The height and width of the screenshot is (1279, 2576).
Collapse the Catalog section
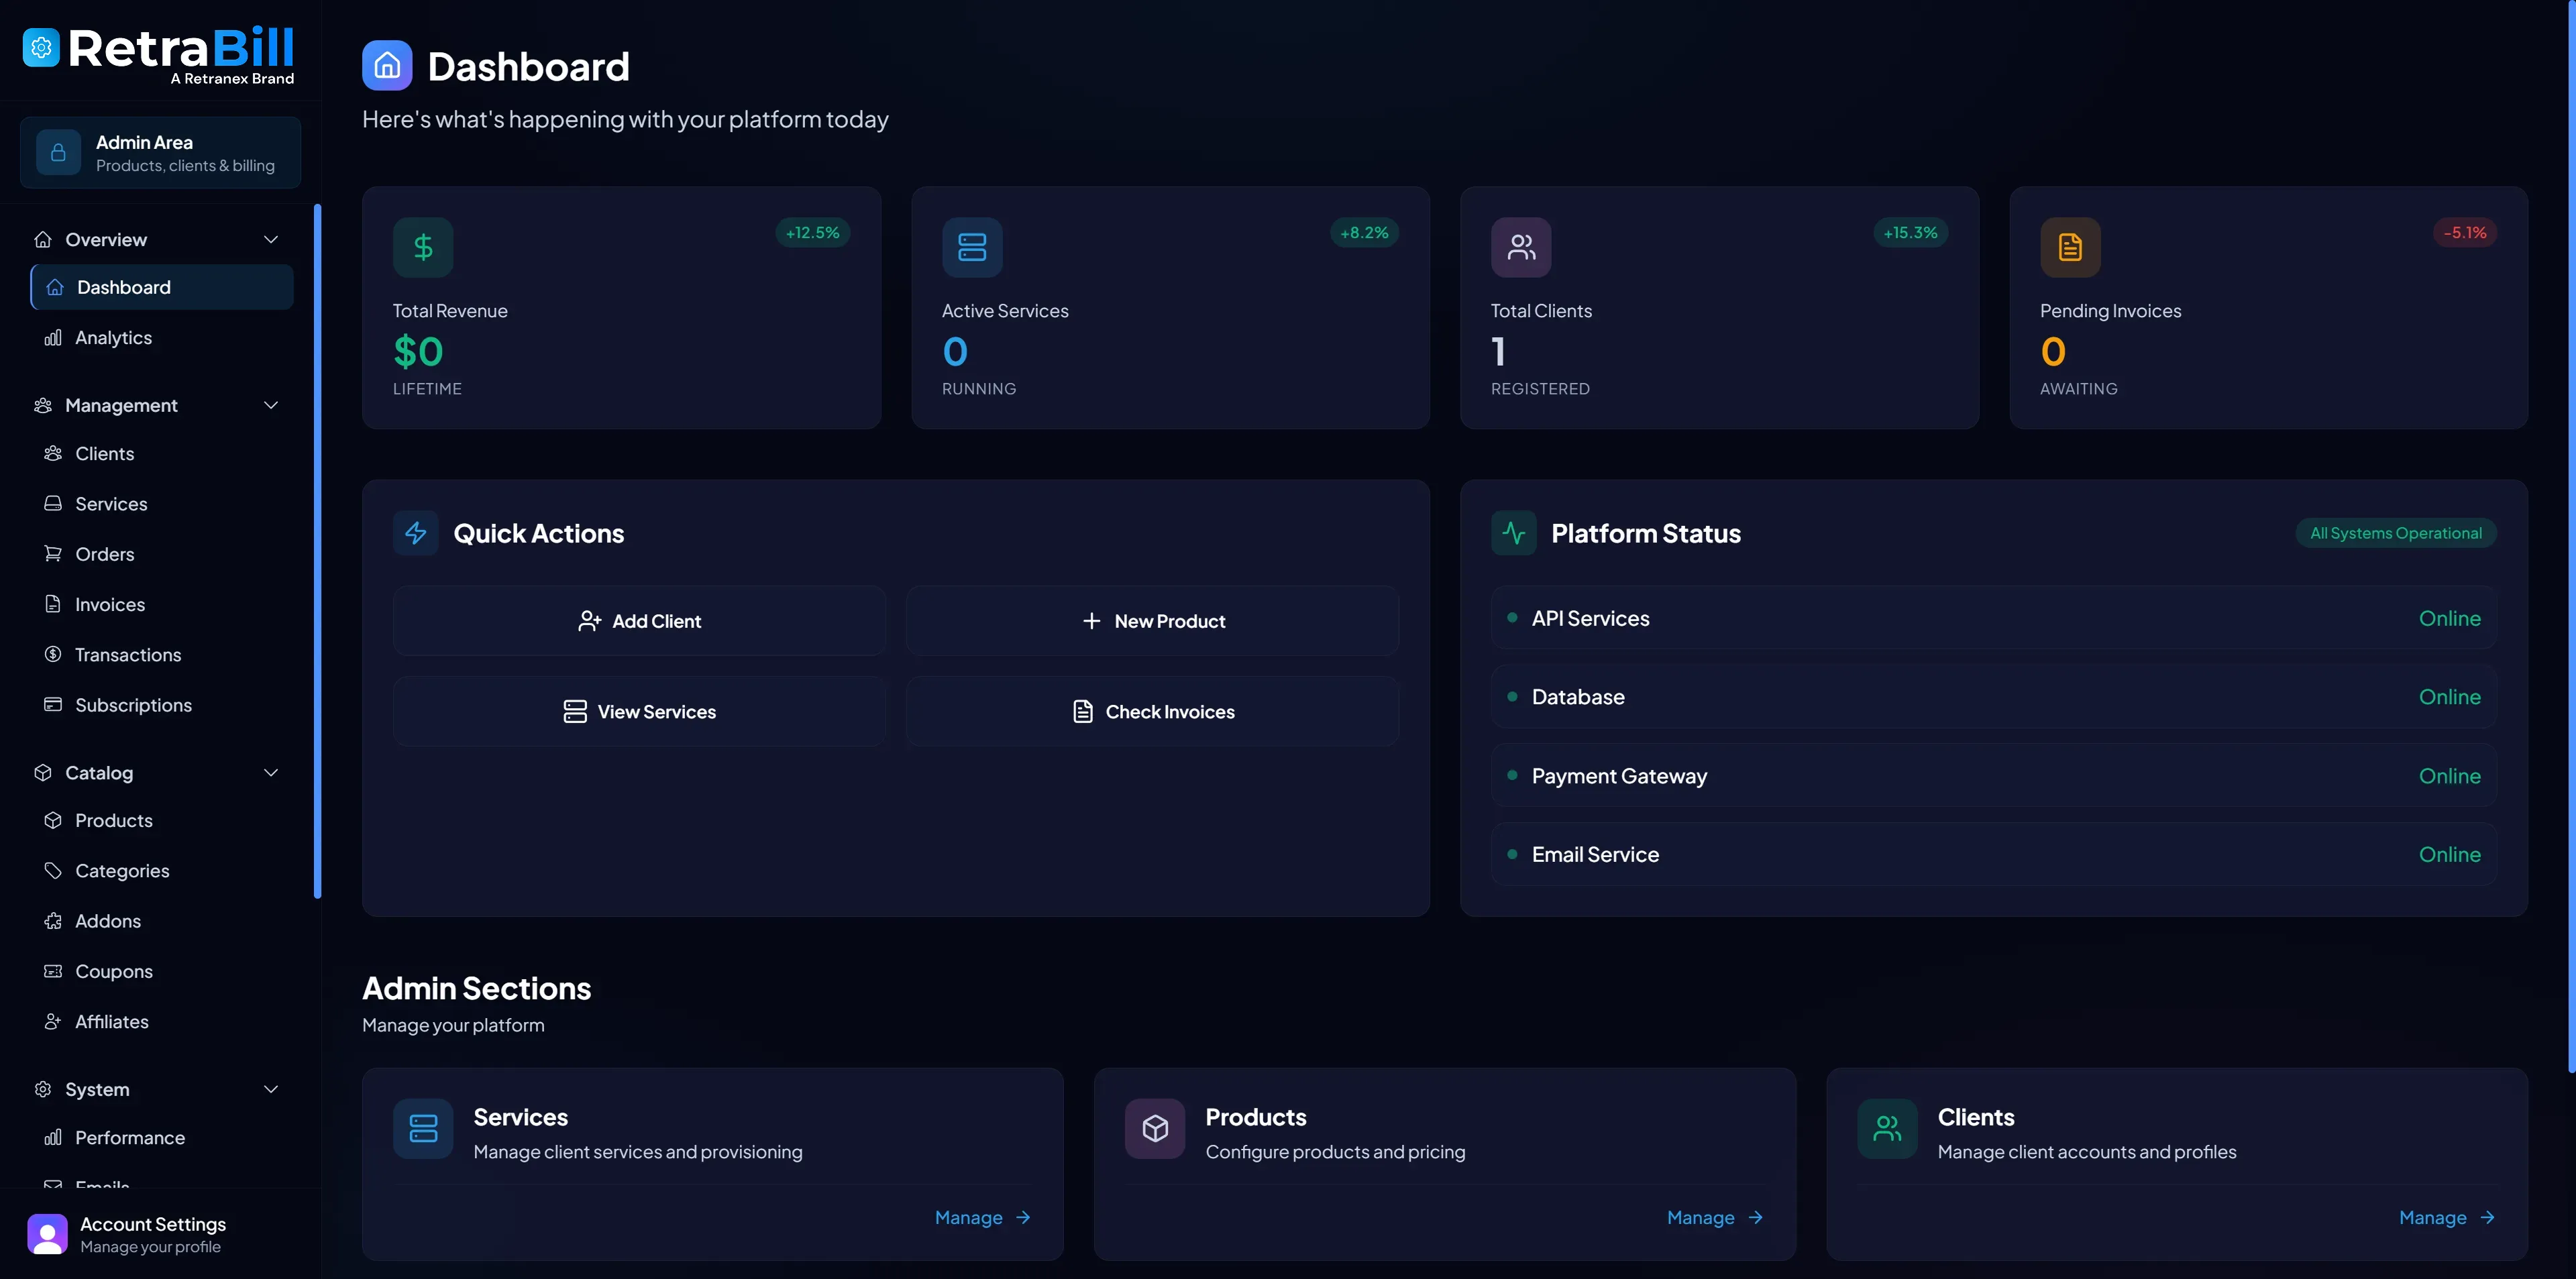pyautogui.click(x=270, y=772)
